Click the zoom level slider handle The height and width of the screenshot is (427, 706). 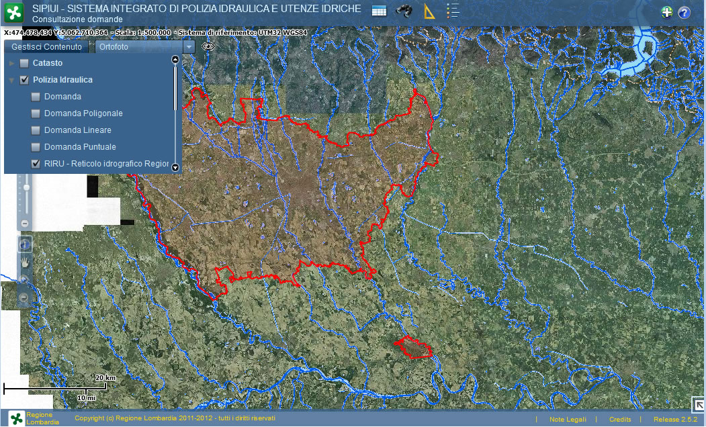[26, 187]
